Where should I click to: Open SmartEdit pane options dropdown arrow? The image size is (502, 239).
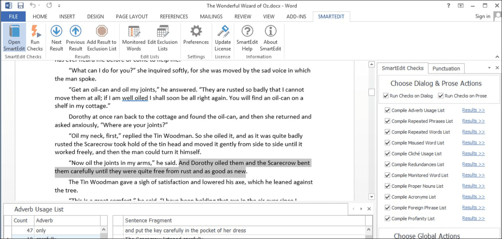click(489, 68)
